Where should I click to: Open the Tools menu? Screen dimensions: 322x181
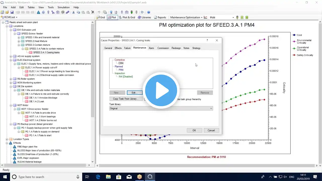(x=51, y=7)
